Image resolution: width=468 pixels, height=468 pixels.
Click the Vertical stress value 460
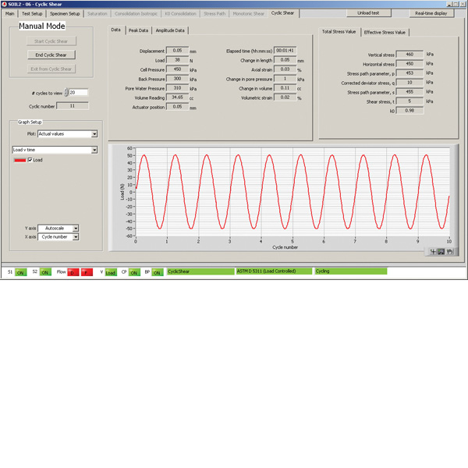(x=409, y=55)
